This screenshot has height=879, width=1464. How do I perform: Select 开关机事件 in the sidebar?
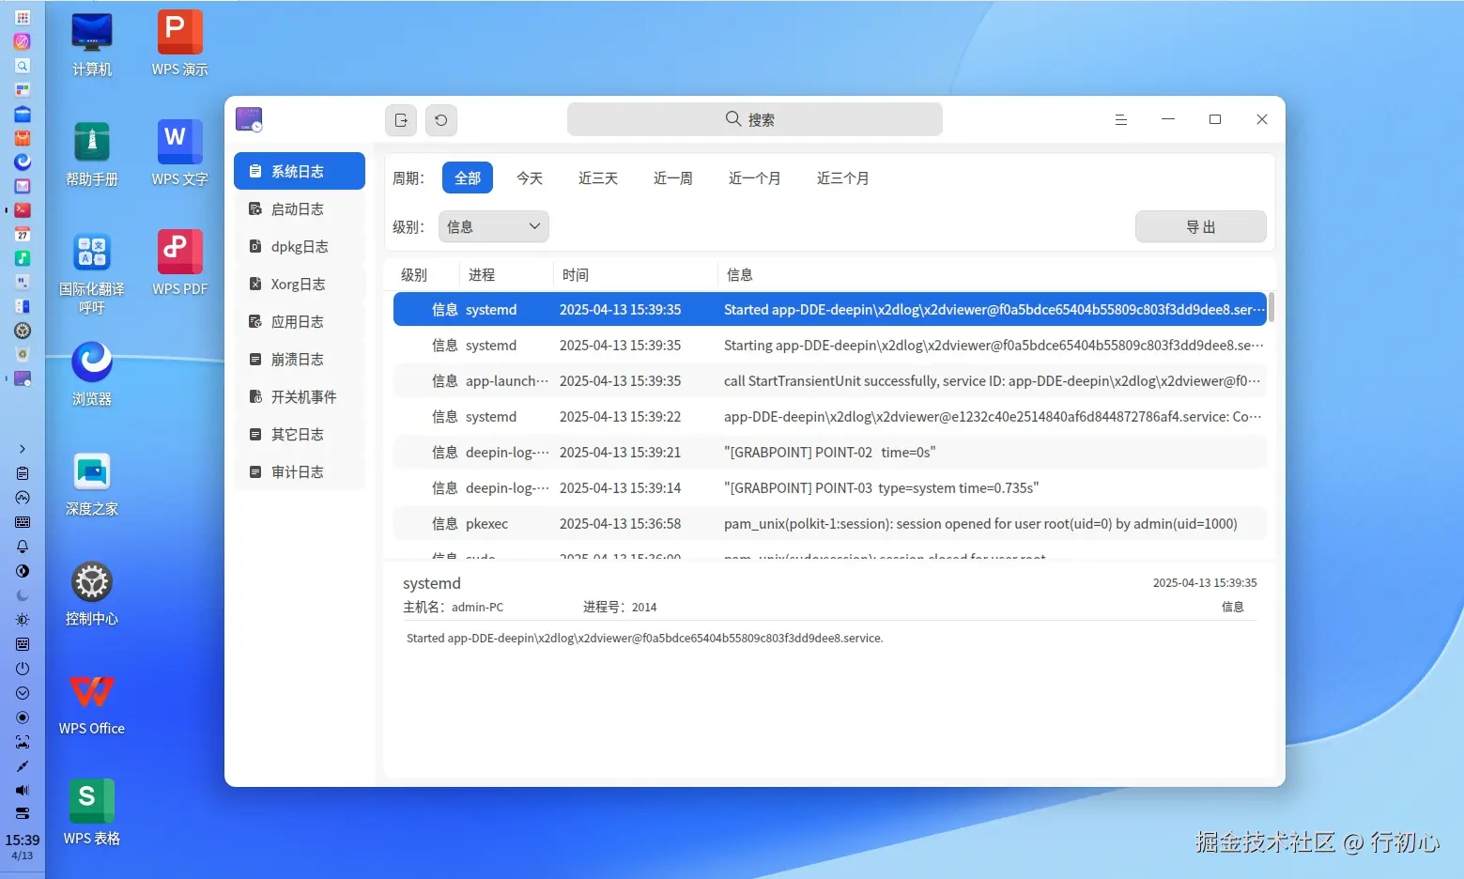(x=300, y=396)
